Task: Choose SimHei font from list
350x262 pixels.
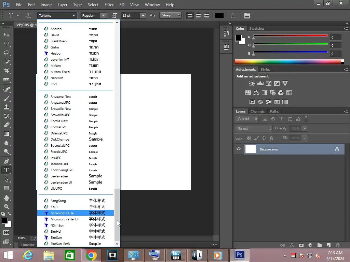Action: point(76,232)
